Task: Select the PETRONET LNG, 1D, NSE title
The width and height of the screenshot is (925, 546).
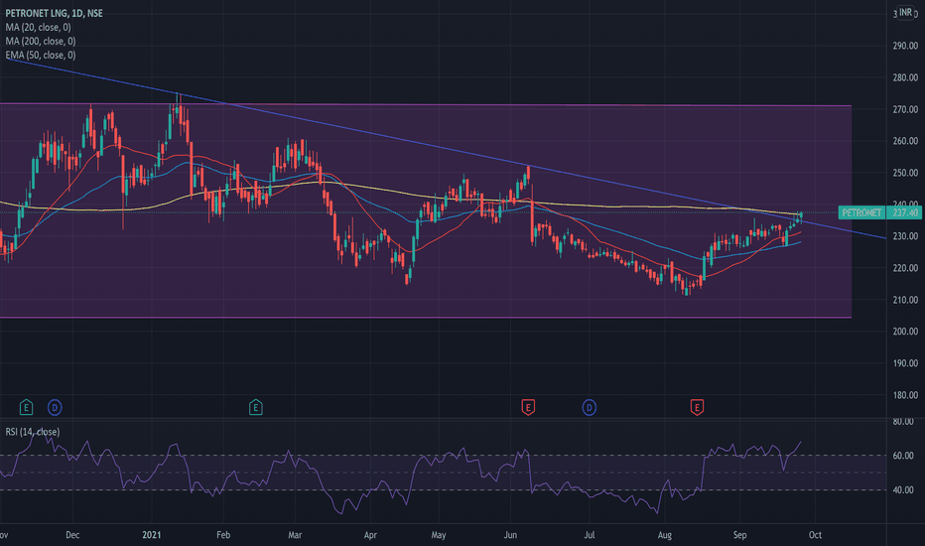Action: coord(54,13)
